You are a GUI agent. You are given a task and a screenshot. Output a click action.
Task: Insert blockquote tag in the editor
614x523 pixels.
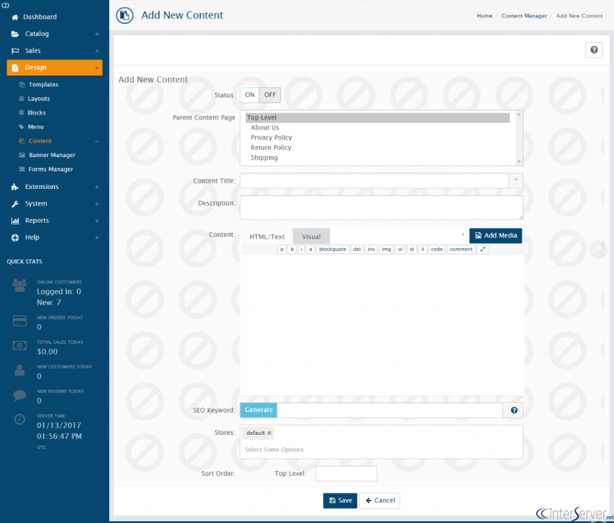point(332,249)
